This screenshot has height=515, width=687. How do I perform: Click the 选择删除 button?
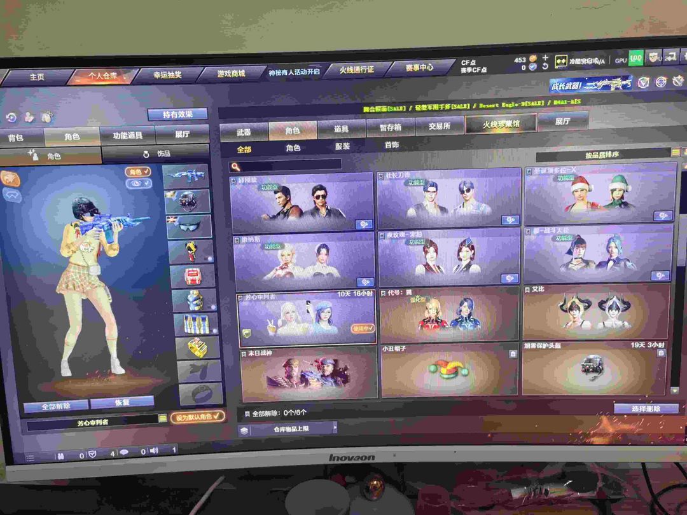646,409
